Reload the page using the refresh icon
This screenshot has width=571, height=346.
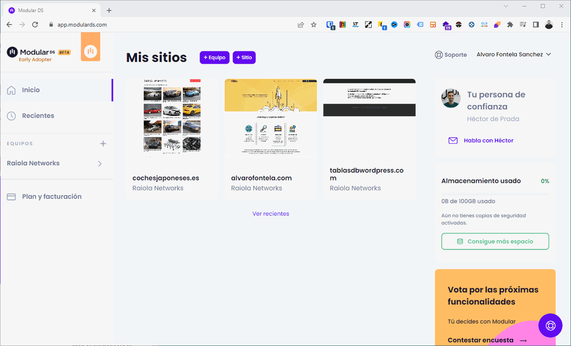point(35,24)
